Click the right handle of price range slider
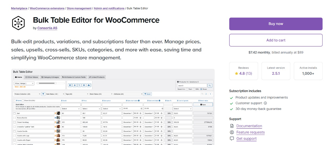 coord(55,83)
